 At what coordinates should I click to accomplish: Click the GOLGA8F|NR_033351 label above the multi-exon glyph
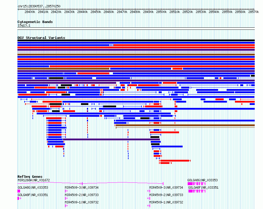pos(204,187)
